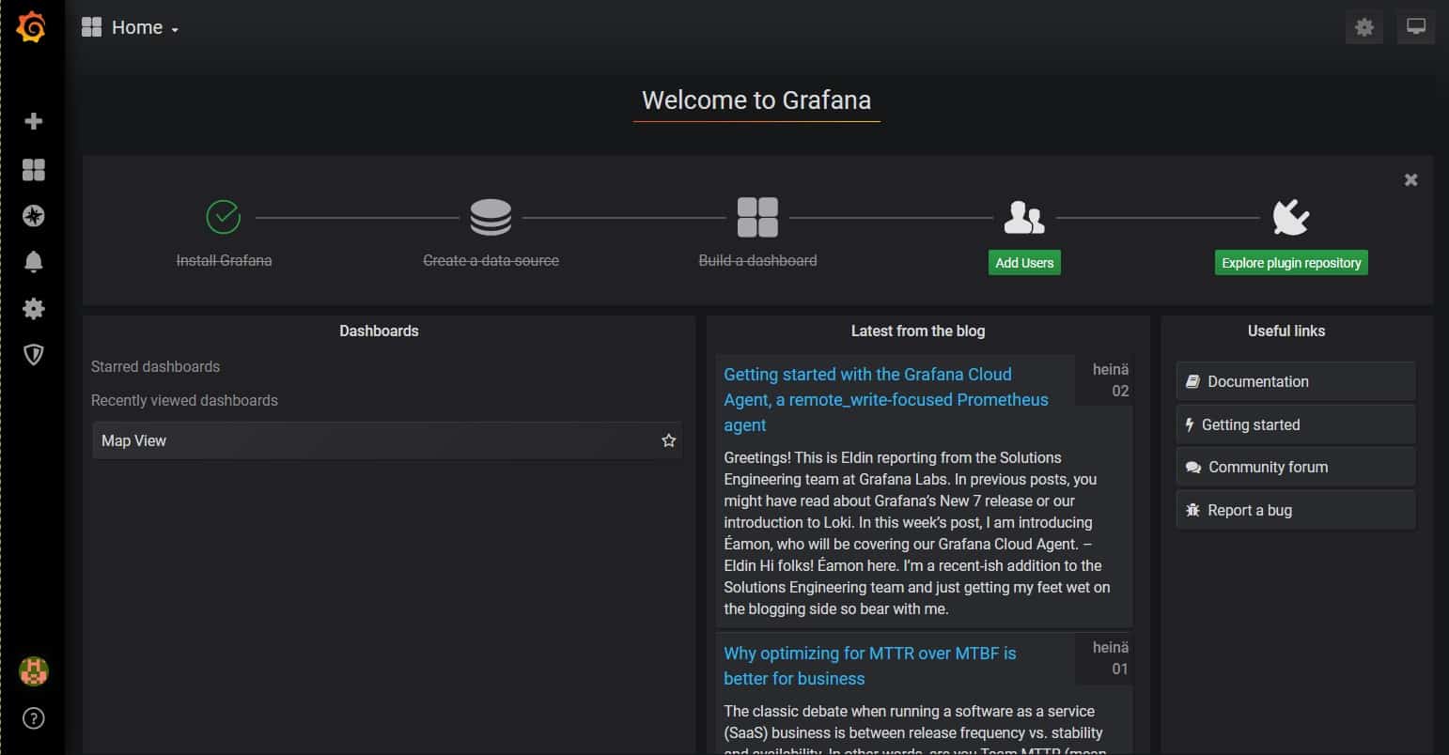Open the Grafana Cloud Agent blog post
Viewport: 1449px width, 755px height.
click(x=886, y=400)
